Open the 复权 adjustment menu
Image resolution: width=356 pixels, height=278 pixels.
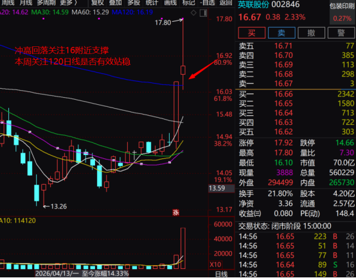[x=98, y=3]
